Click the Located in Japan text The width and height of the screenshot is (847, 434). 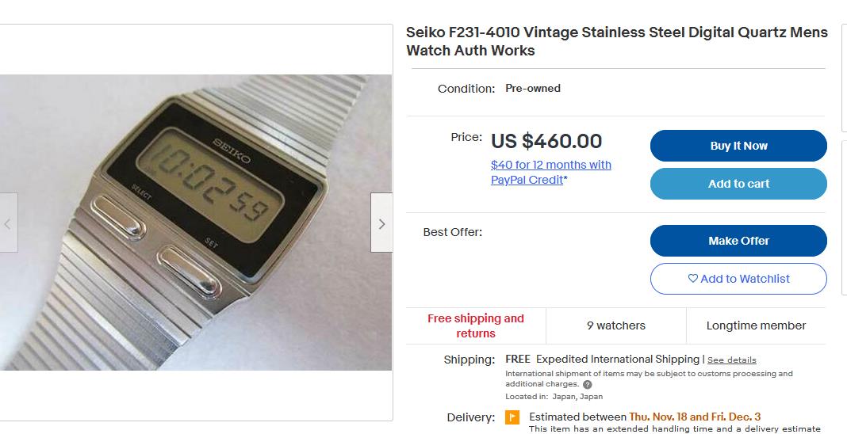tap(554, 396)
